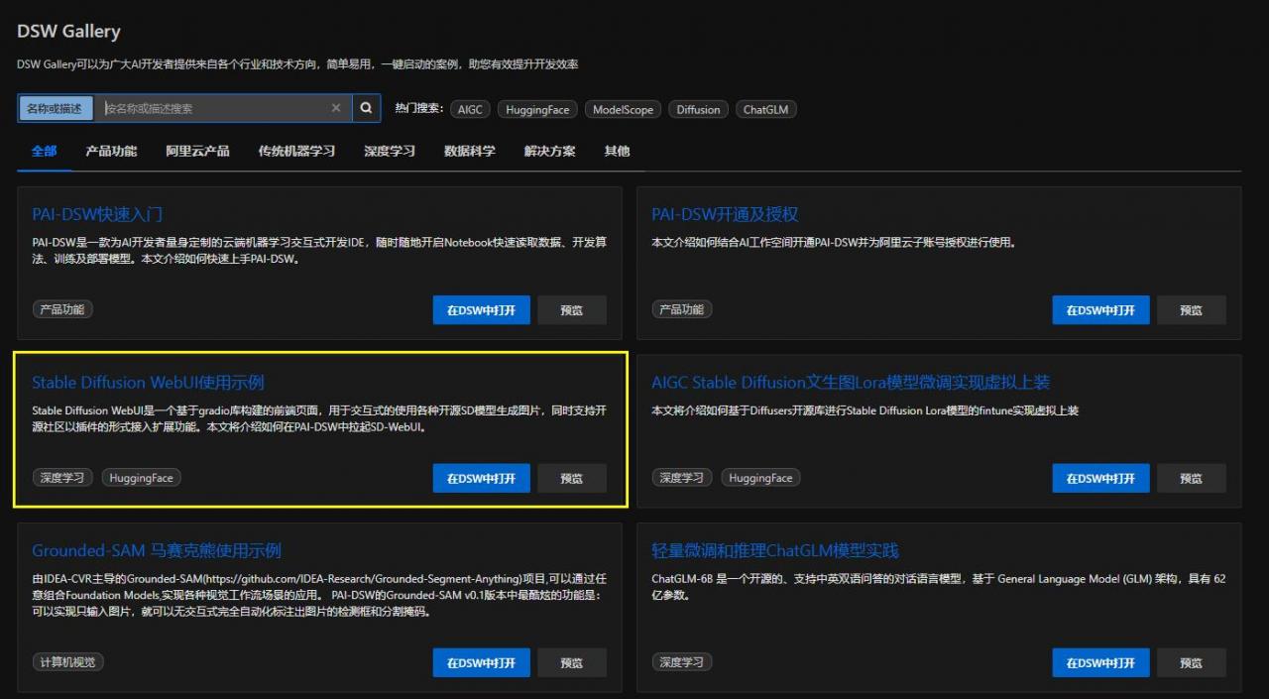Viewport: 1269px width, 699px height.
Task: Select the top HuggingFace hot search tag
Action: 537,109
